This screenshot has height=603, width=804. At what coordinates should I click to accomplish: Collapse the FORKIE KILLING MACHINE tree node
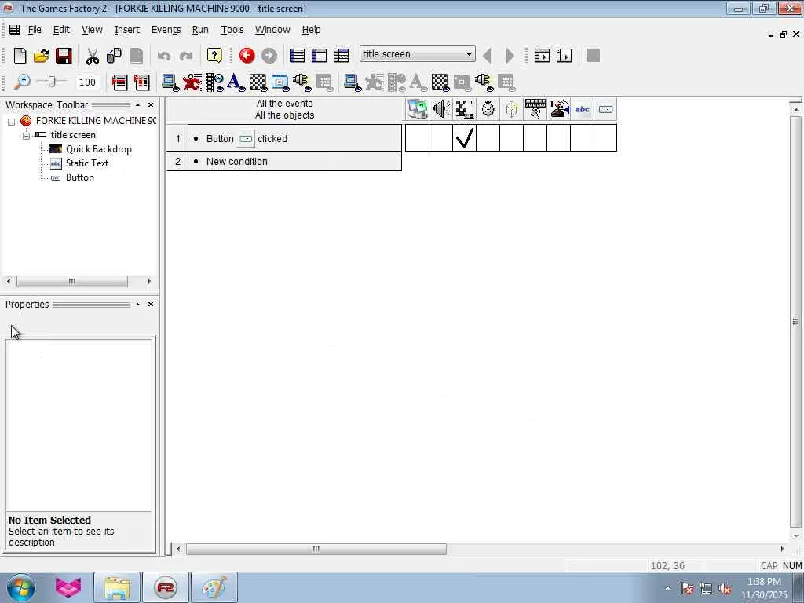click(11, 122)
